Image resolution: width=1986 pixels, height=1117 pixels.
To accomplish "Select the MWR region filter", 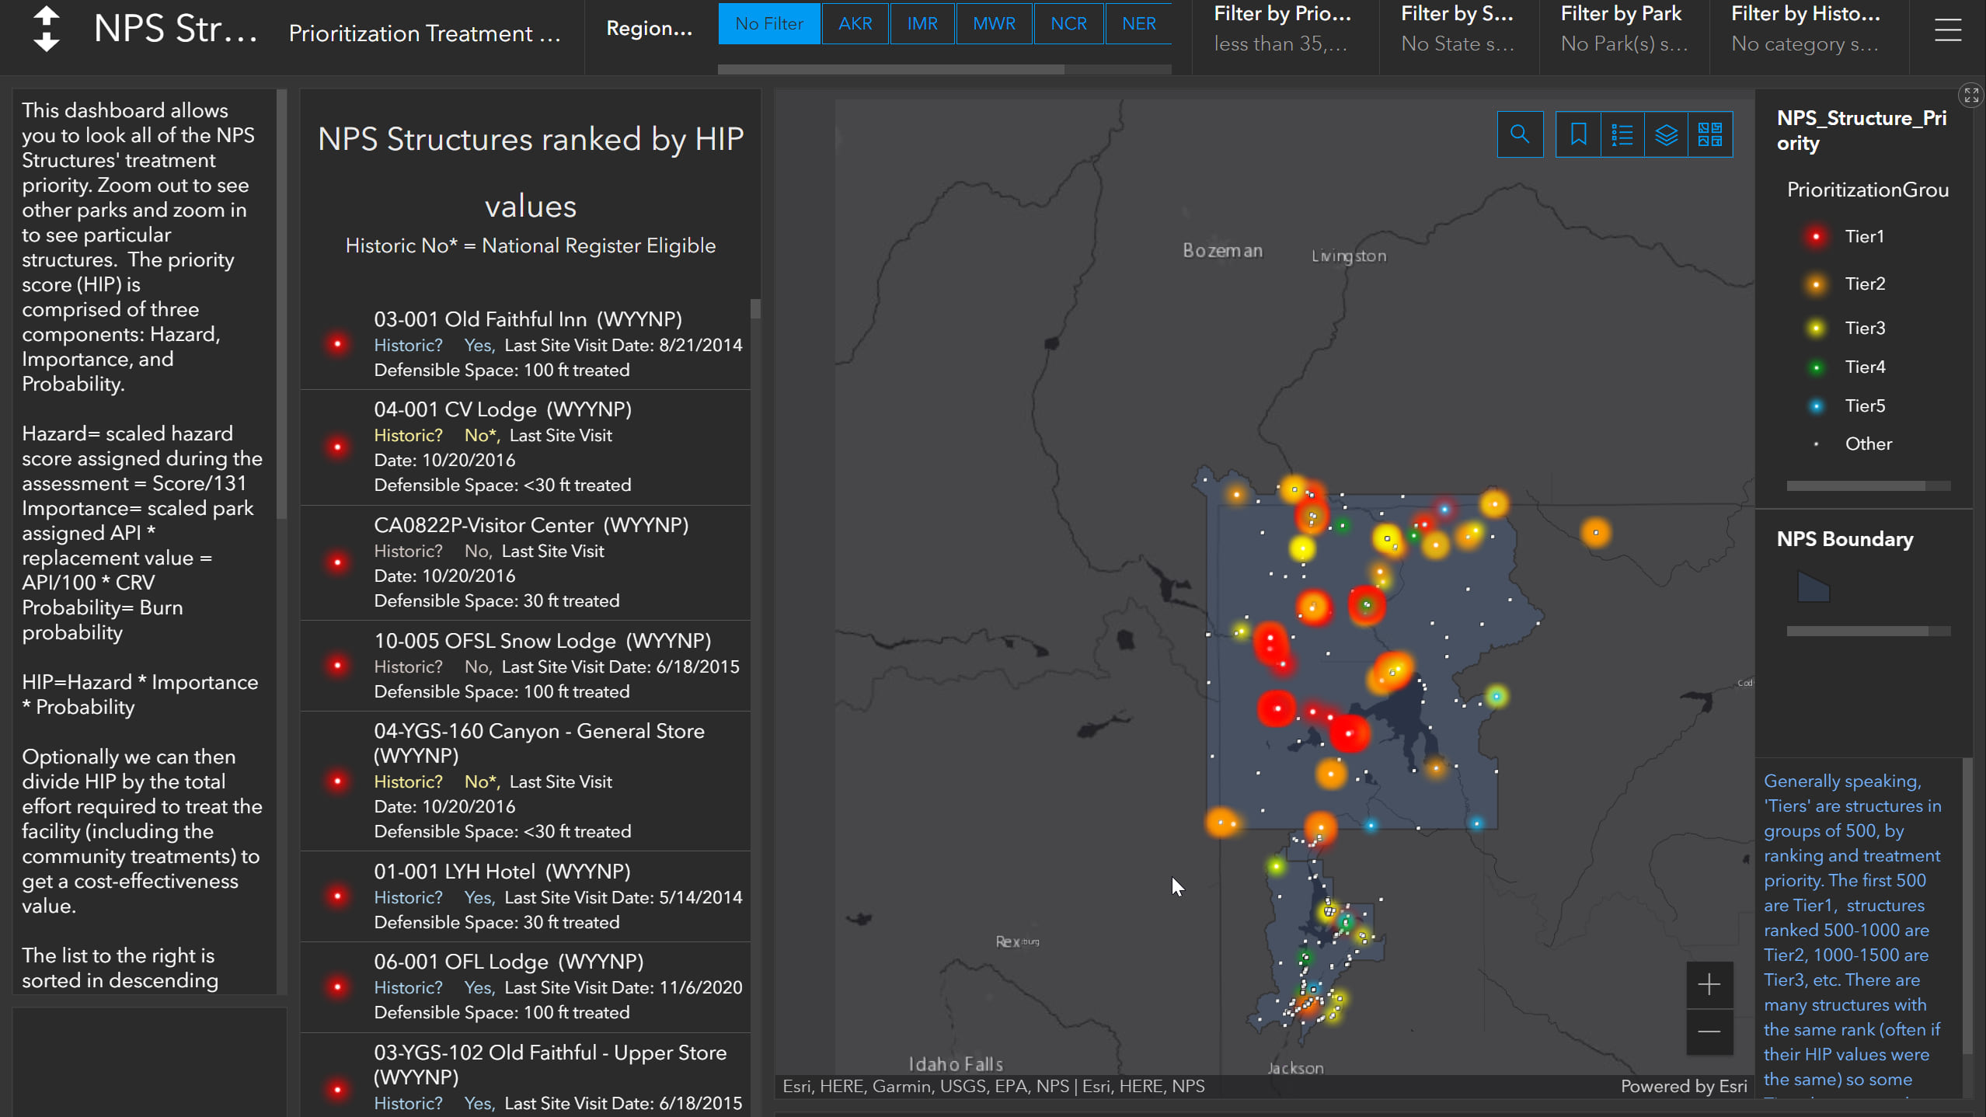I will pyautogui.click(x=994, y=24).
